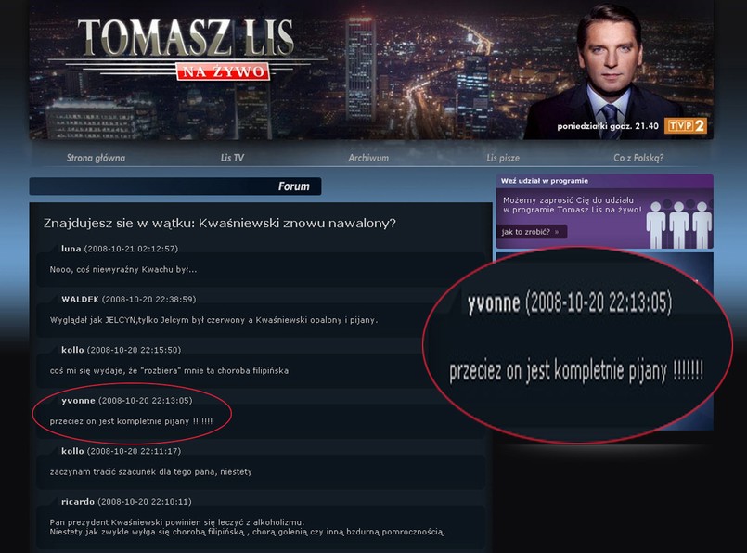Open the Strona główna menu item
Image resolution: width=747 pixels, height=553 pixels.
[x=96, y=158]
